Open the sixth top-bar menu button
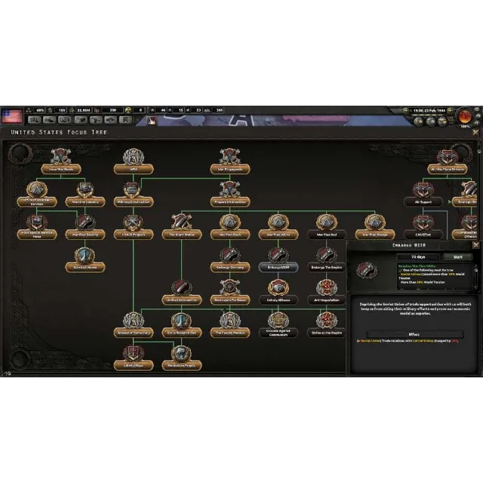 [111, 120]
